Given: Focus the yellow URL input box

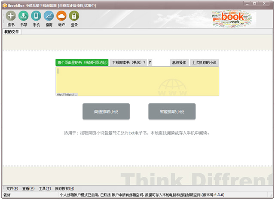Looking at the screenshot, I should (137, 81).
